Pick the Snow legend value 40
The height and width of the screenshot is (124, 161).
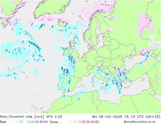coord(93,122)
